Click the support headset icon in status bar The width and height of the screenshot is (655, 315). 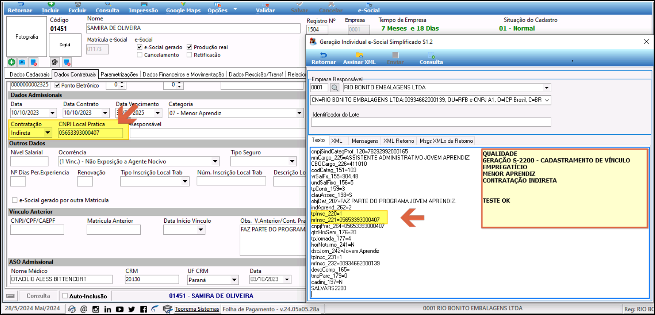coord(72,309)
